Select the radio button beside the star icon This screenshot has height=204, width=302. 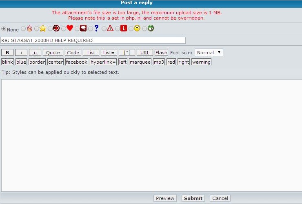point(37,29)
